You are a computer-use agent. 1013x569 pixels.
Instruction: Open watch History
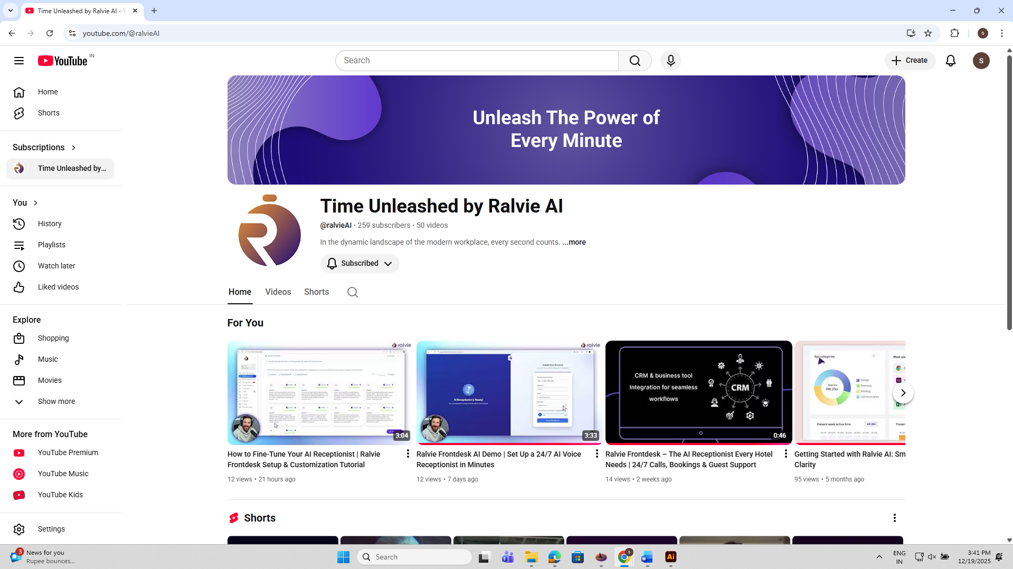(x=60, y=224)
